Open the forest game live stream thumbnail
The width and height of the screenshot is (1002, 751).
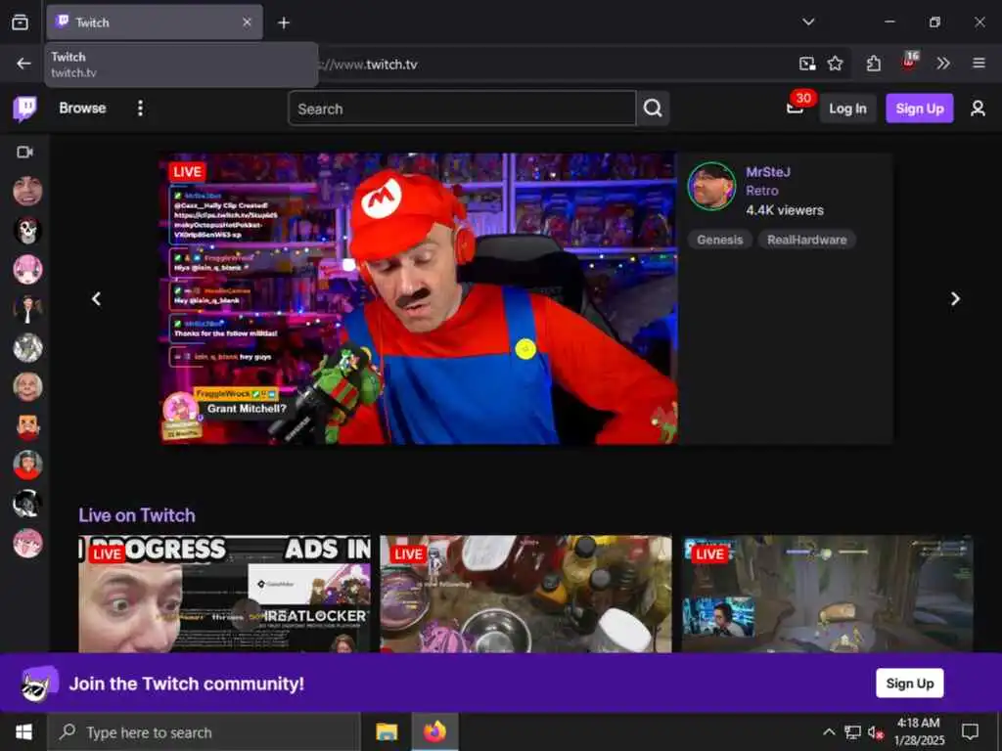(x=827, y=594)
